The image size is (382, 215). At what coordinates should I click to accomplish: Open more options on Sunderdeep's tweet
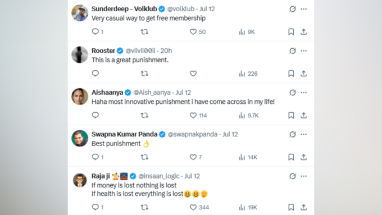point(303,9)
